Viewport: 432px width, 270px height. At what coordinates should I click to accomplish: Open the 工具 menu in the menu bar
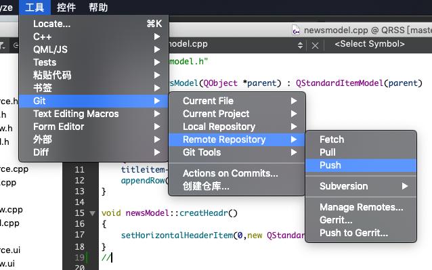click(x=35, y=7)
